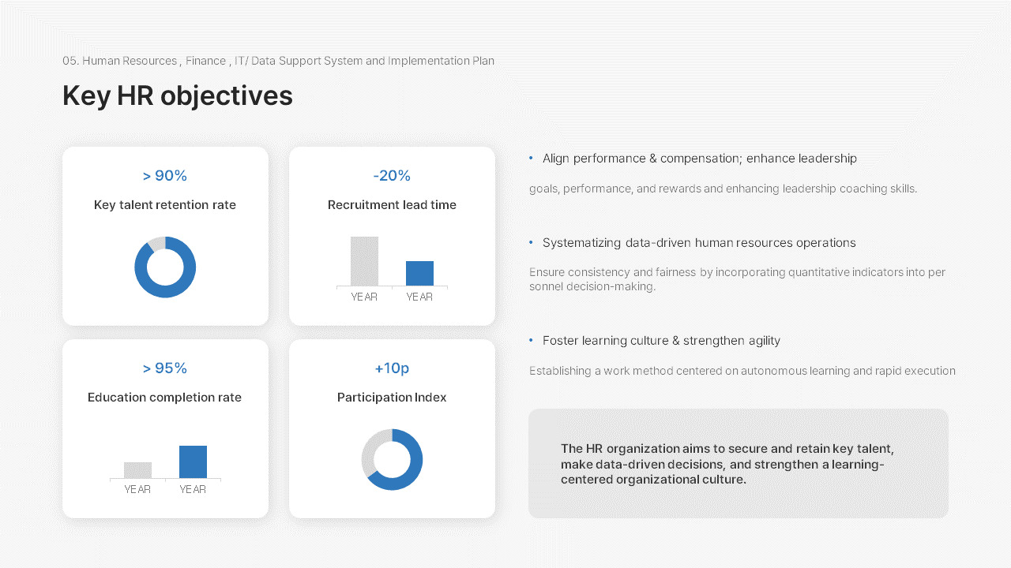Click the Participation Index donut chart

click(x=392, y=460)
